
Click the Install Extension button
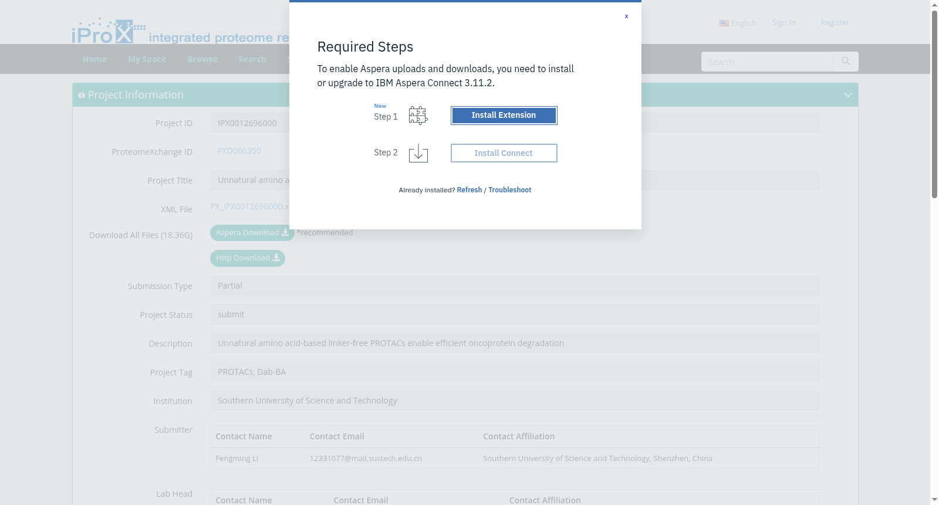pos(504,116)
